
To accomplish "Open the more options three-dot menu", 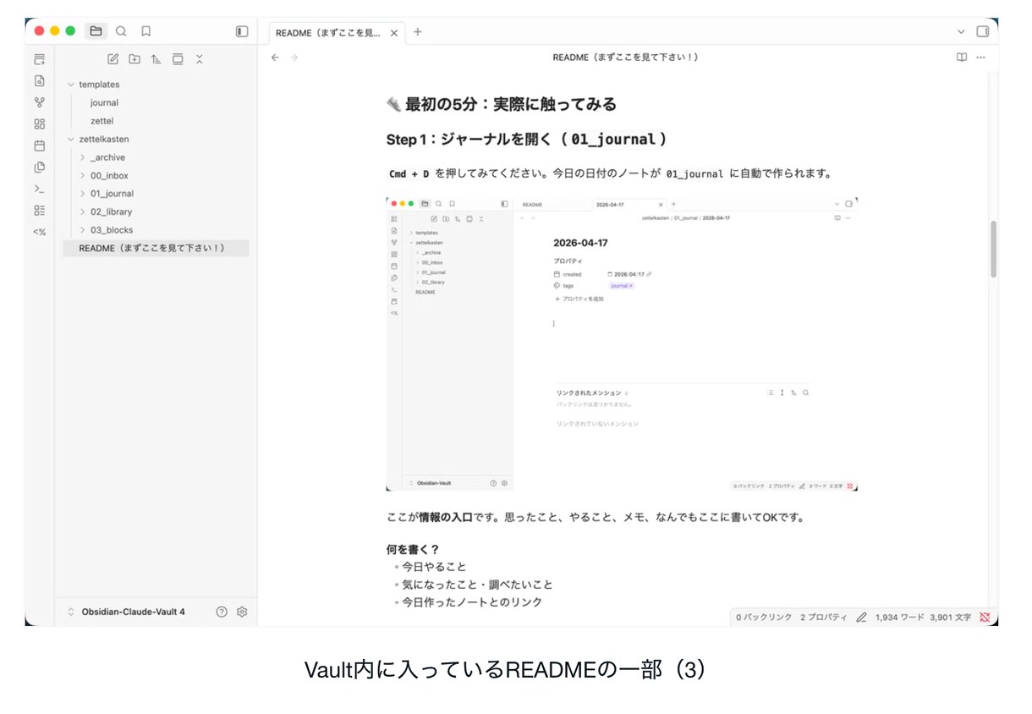I will coord(981,58).
